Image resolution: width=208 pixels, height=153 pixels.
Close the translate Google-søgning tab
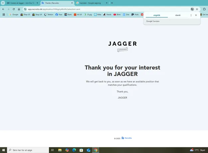106,3
